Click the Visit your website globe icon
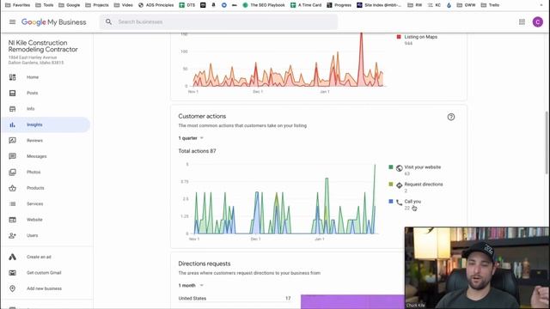Screen dimensions: 550x309 tap(399, 168)
